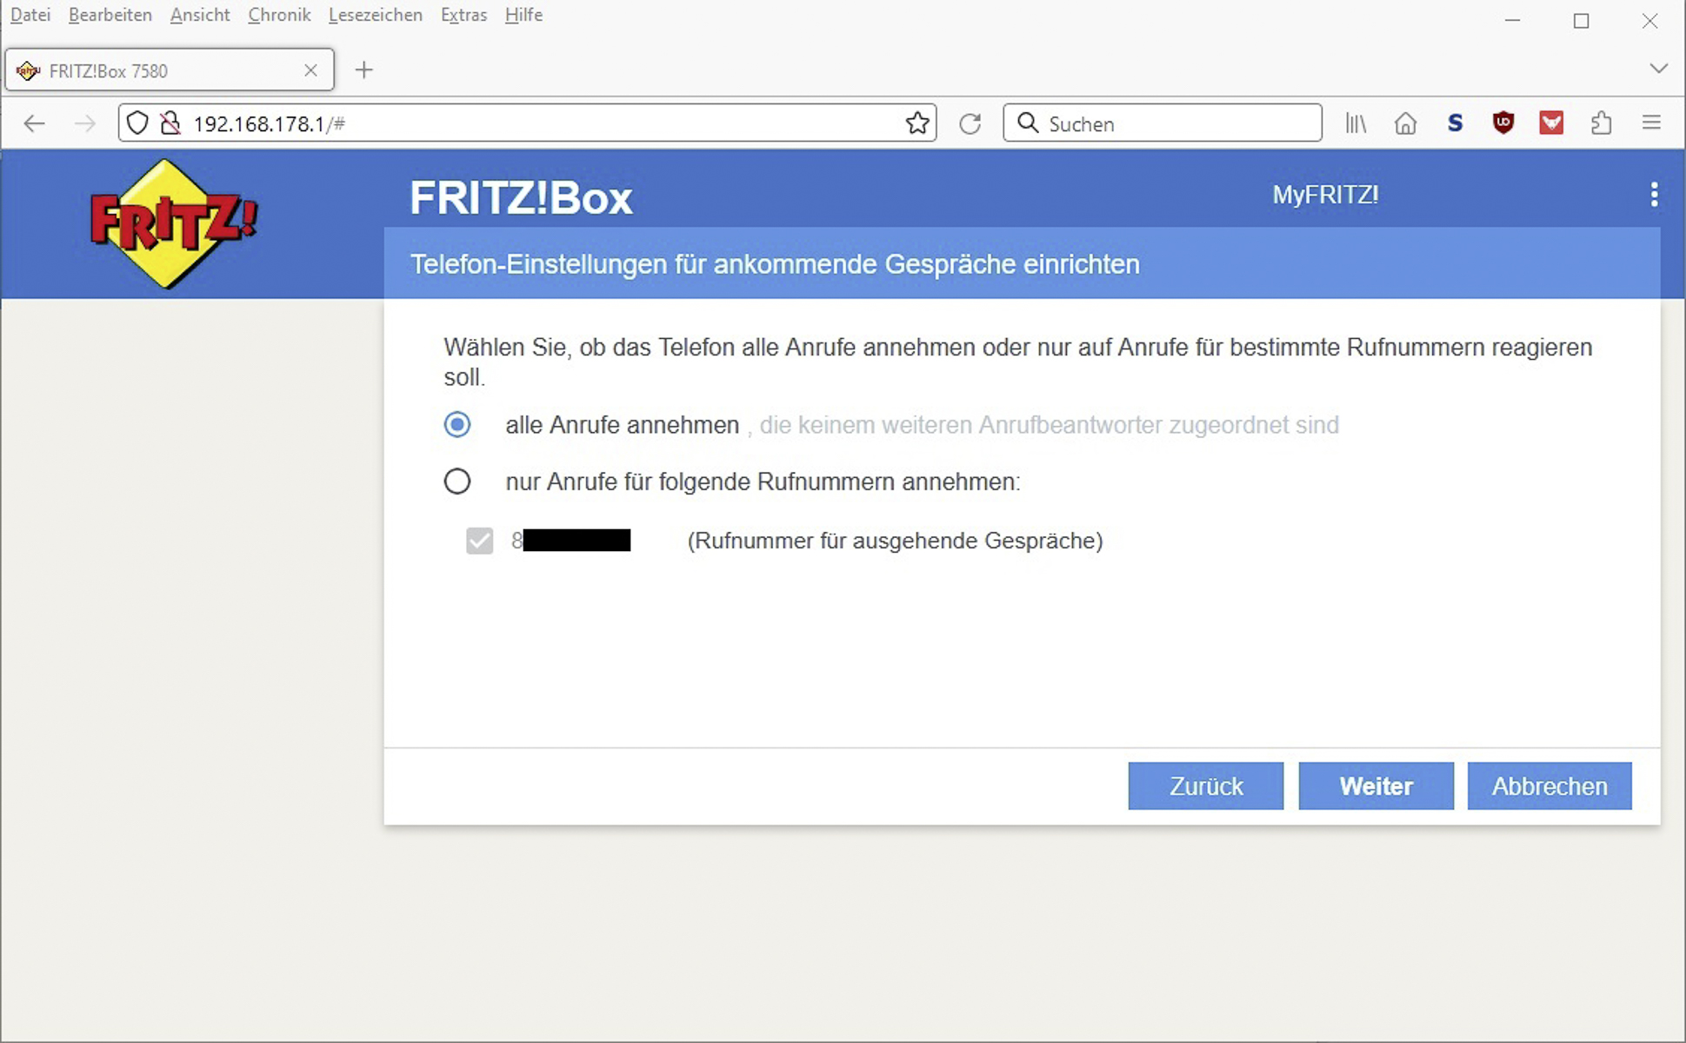Open the FRITZ!Box three-dot menu

point(1654,195)
